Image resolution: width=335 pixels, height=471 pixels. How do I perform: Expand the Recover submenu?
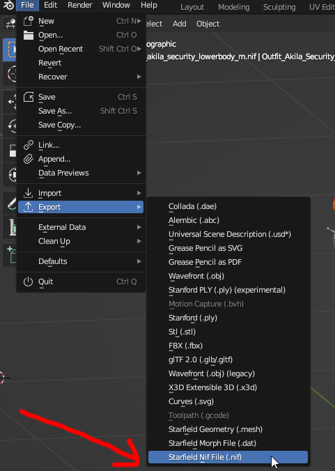81,77
